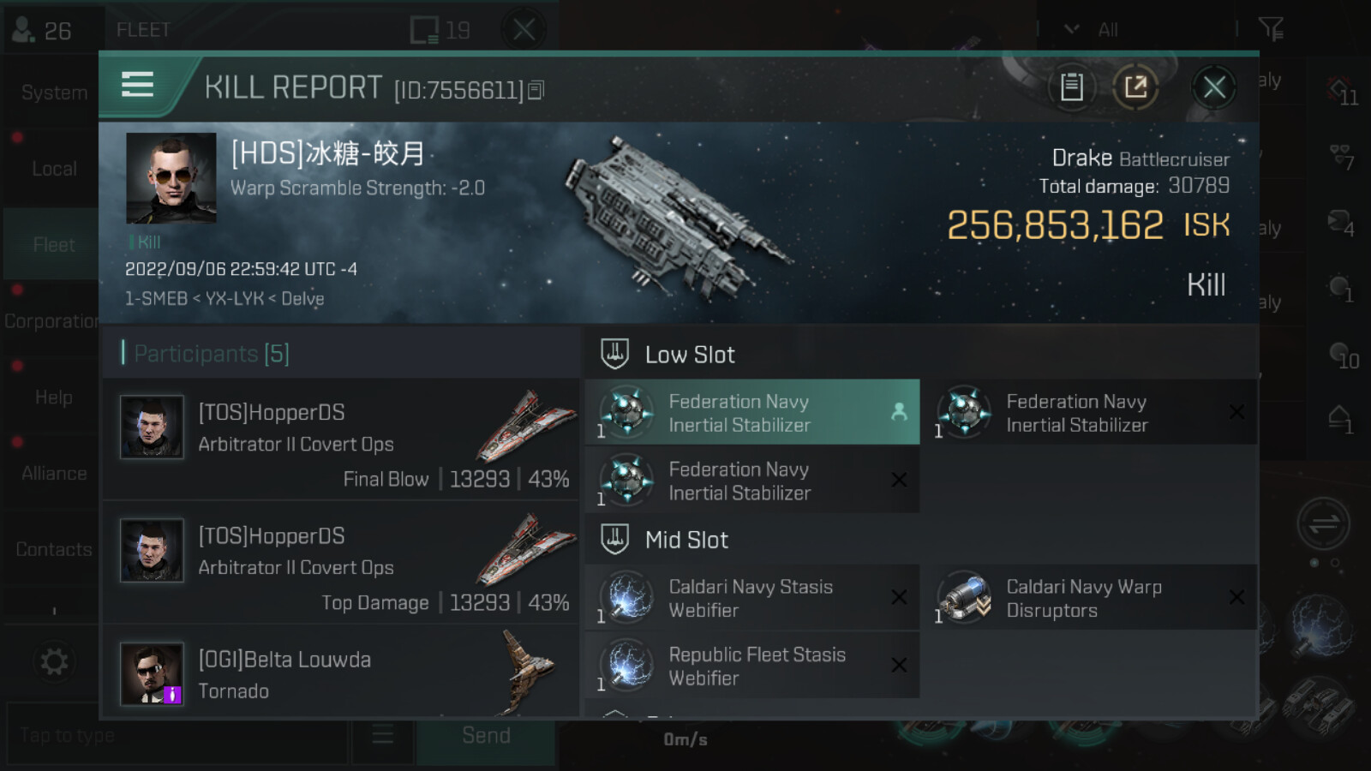This screenshot has height=771, width=1371.
Task: Open the kill report hamburger menu
Action: [x=138, y=86]
